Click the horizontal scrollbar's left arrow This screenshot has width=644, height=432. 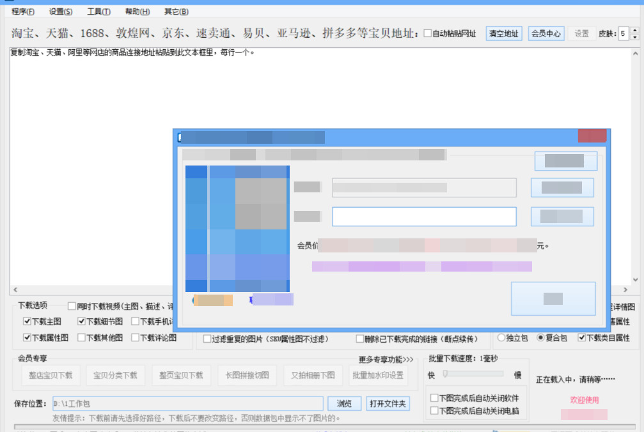coord(15,289)
